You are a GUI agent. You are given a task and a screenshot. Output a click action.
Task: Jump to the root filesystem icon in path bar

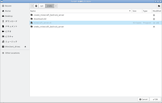pyautogui.click(x=36, y=6)
